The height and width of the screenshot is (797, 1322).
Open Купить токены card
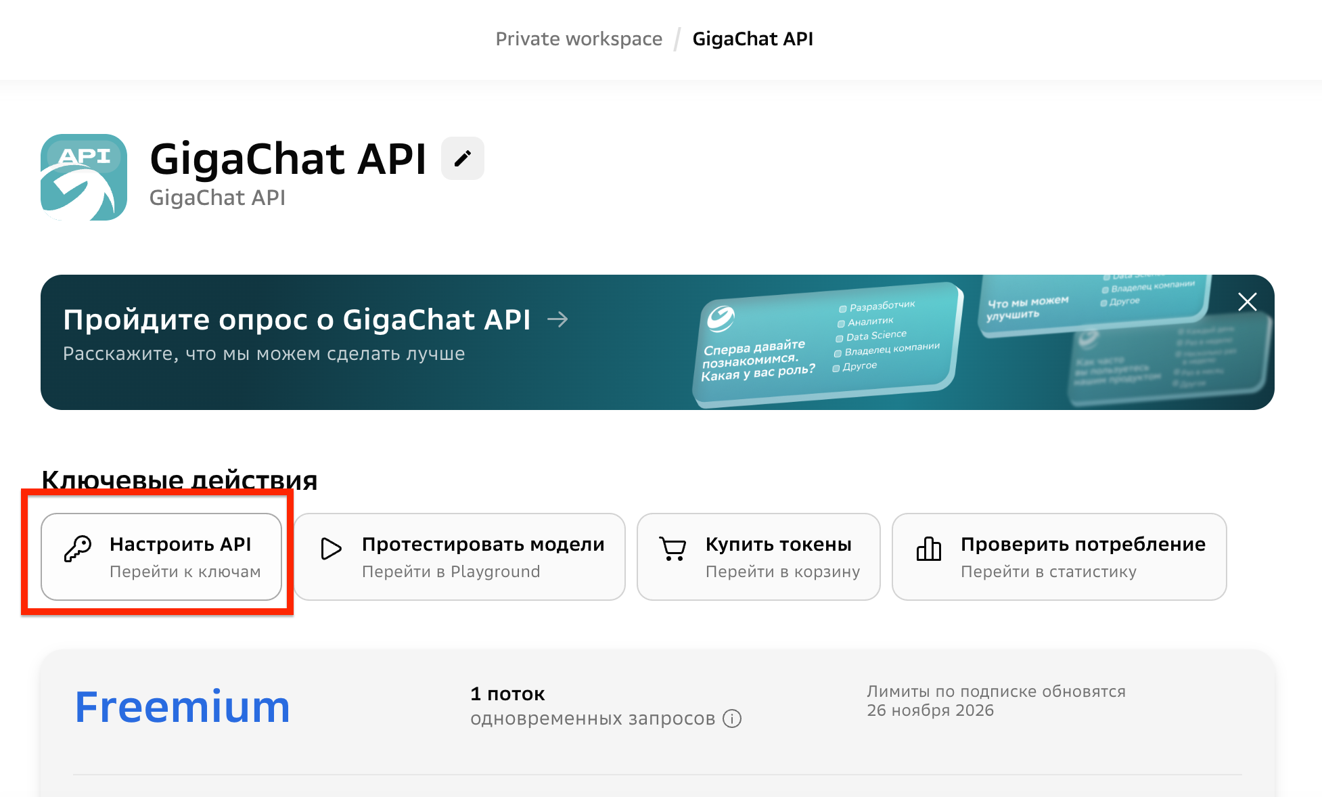click(758, 557)
